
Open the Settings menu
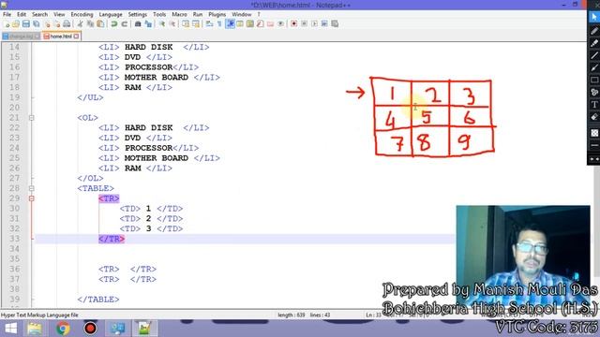point(138,14)
